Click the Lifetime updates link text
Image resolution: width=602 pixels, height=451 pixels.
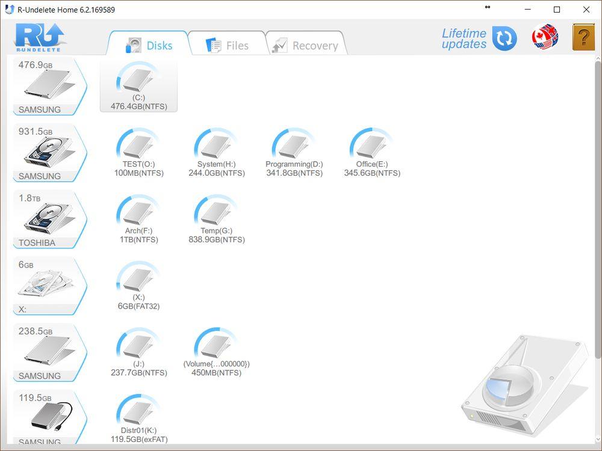[464, 38]
